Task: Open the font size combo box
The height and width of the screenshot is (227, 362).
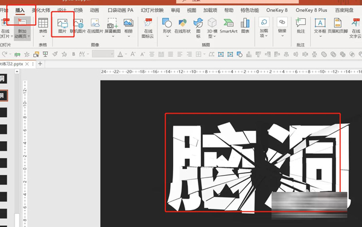Action: coord(103,54)
